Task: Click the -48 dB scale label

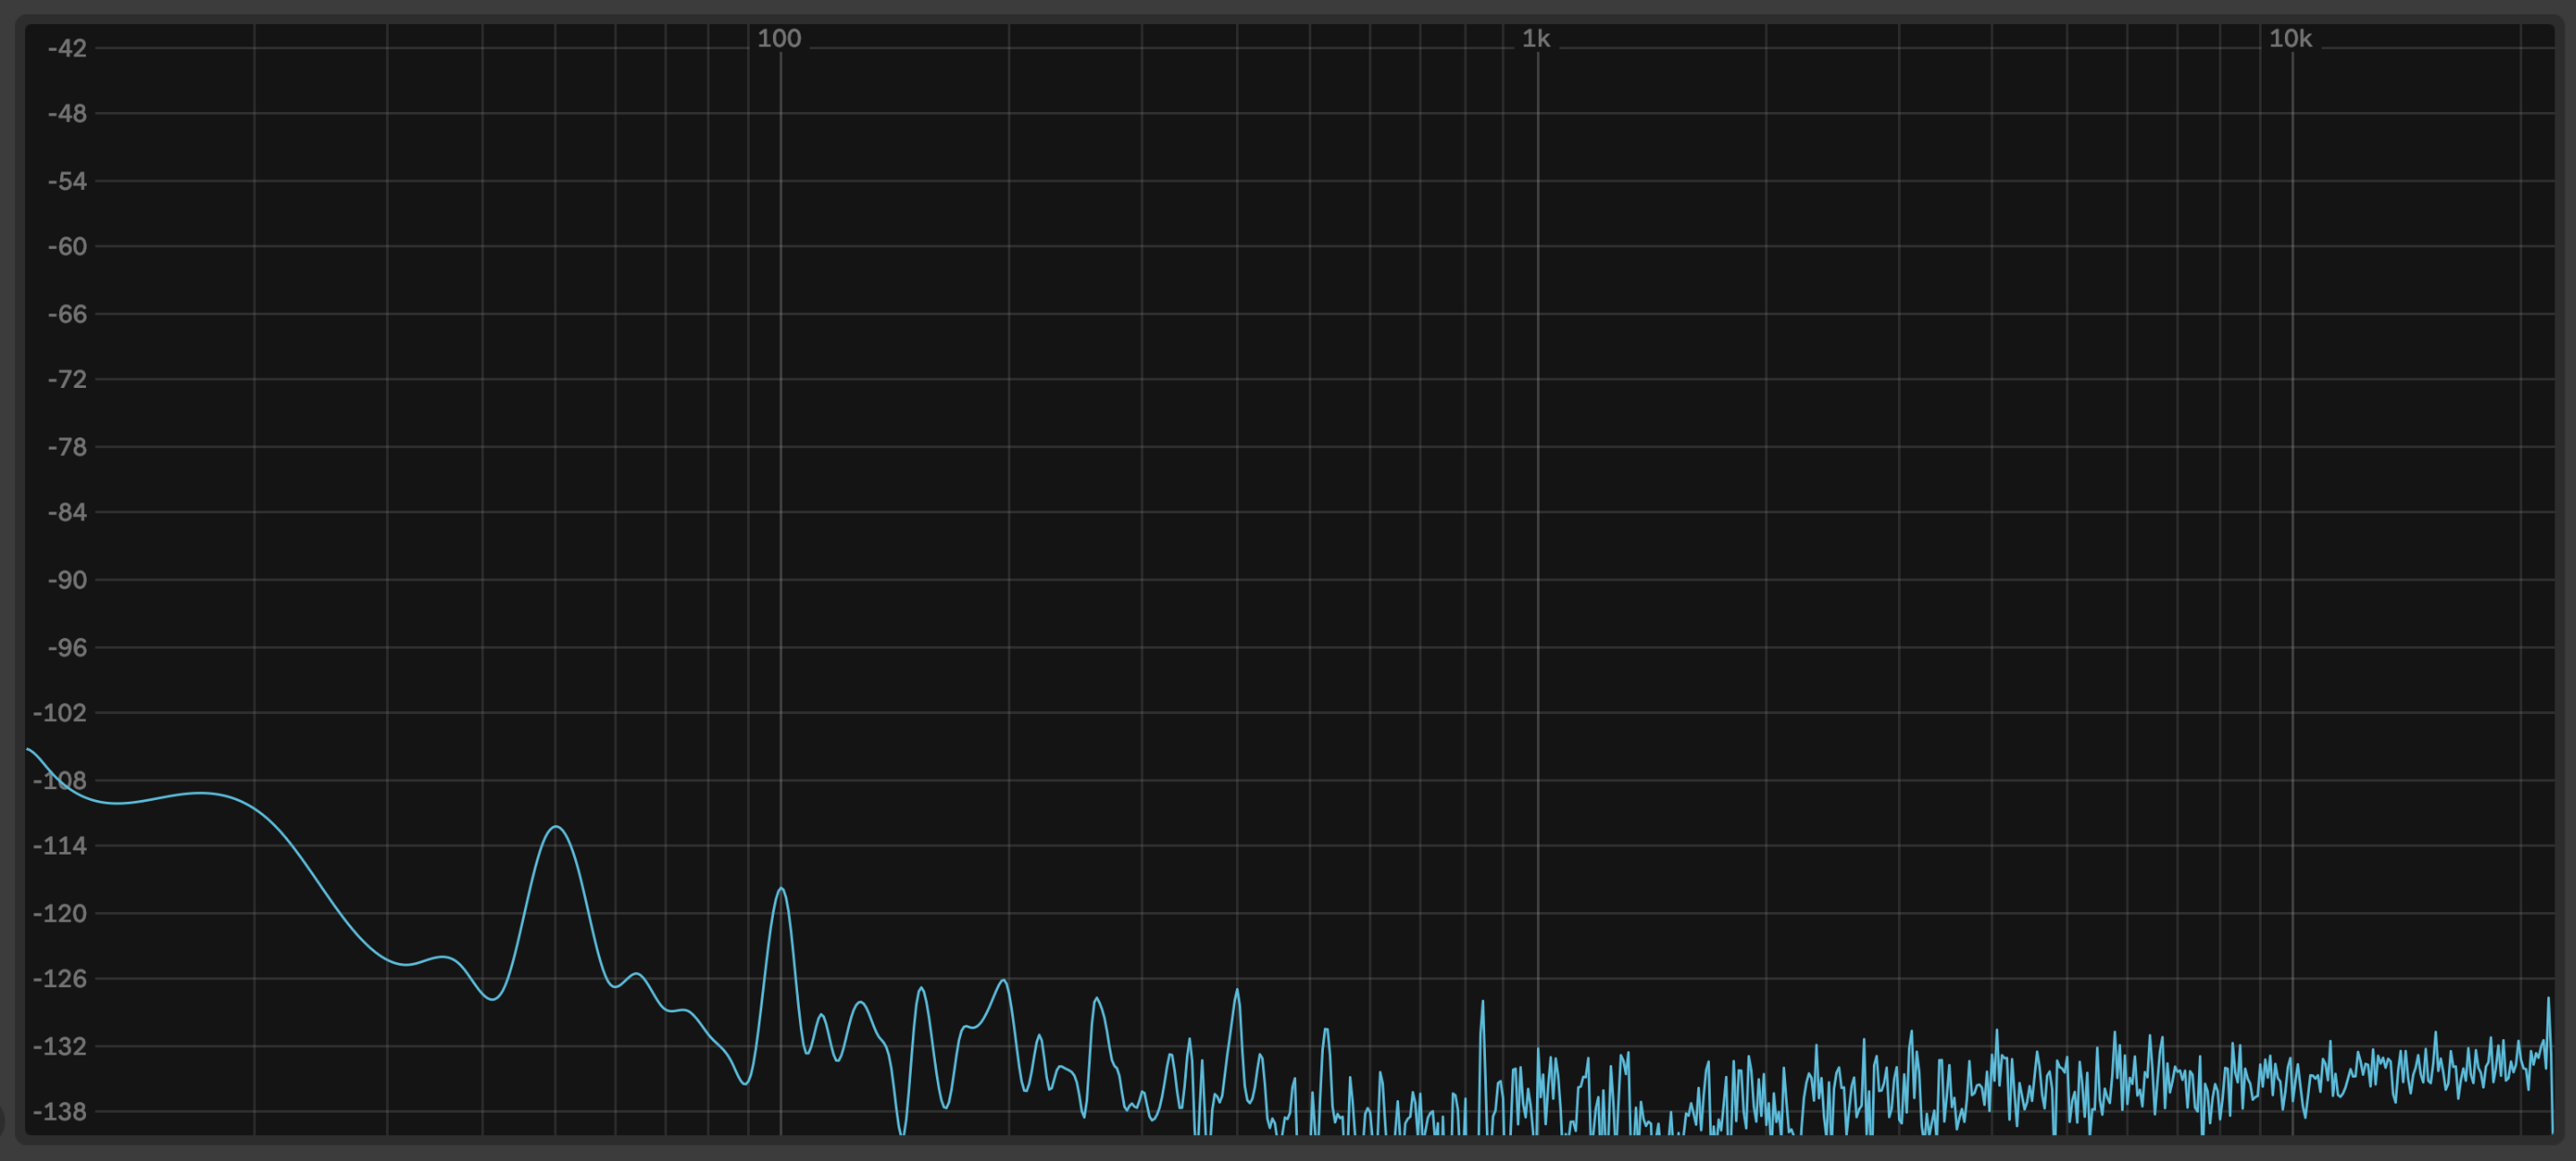Action: point(67,114)
